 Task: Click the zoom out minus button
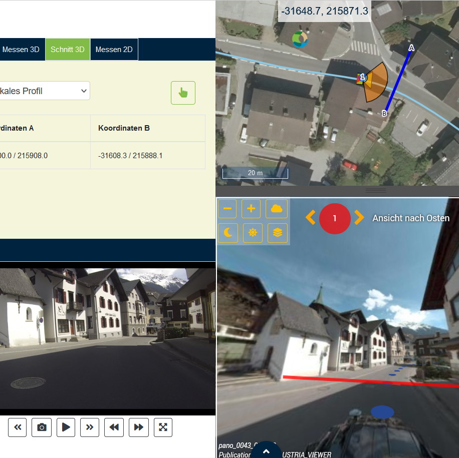227,209
